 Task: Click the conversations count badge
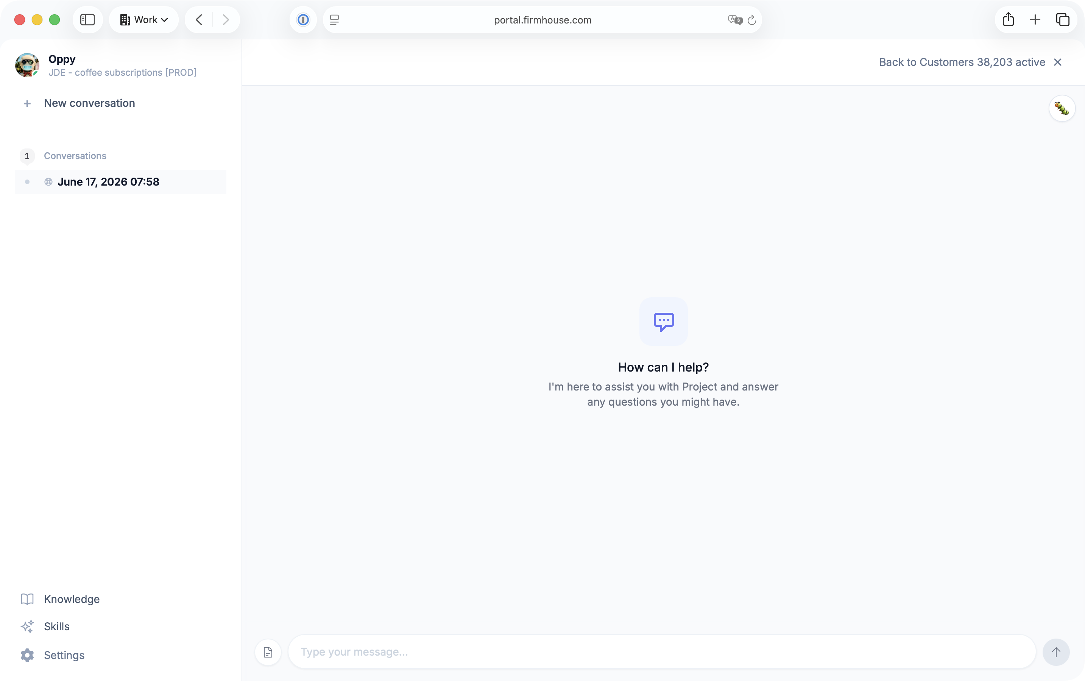[27, 156]
